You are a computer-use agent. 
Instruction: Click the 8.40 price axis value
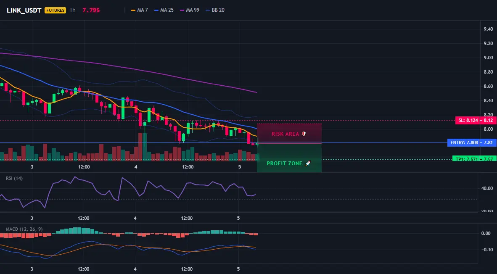point(488,100)
